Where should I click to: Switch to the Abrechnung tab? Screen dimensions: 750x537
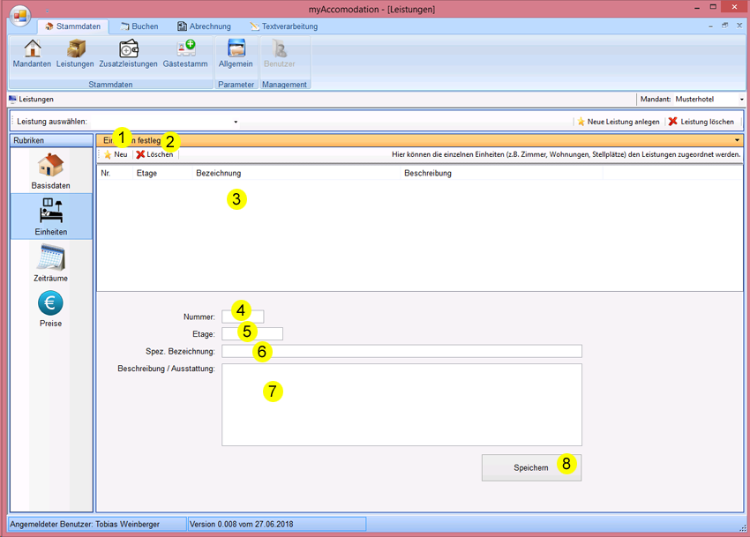pyautogui.click(x=204, y=26)
